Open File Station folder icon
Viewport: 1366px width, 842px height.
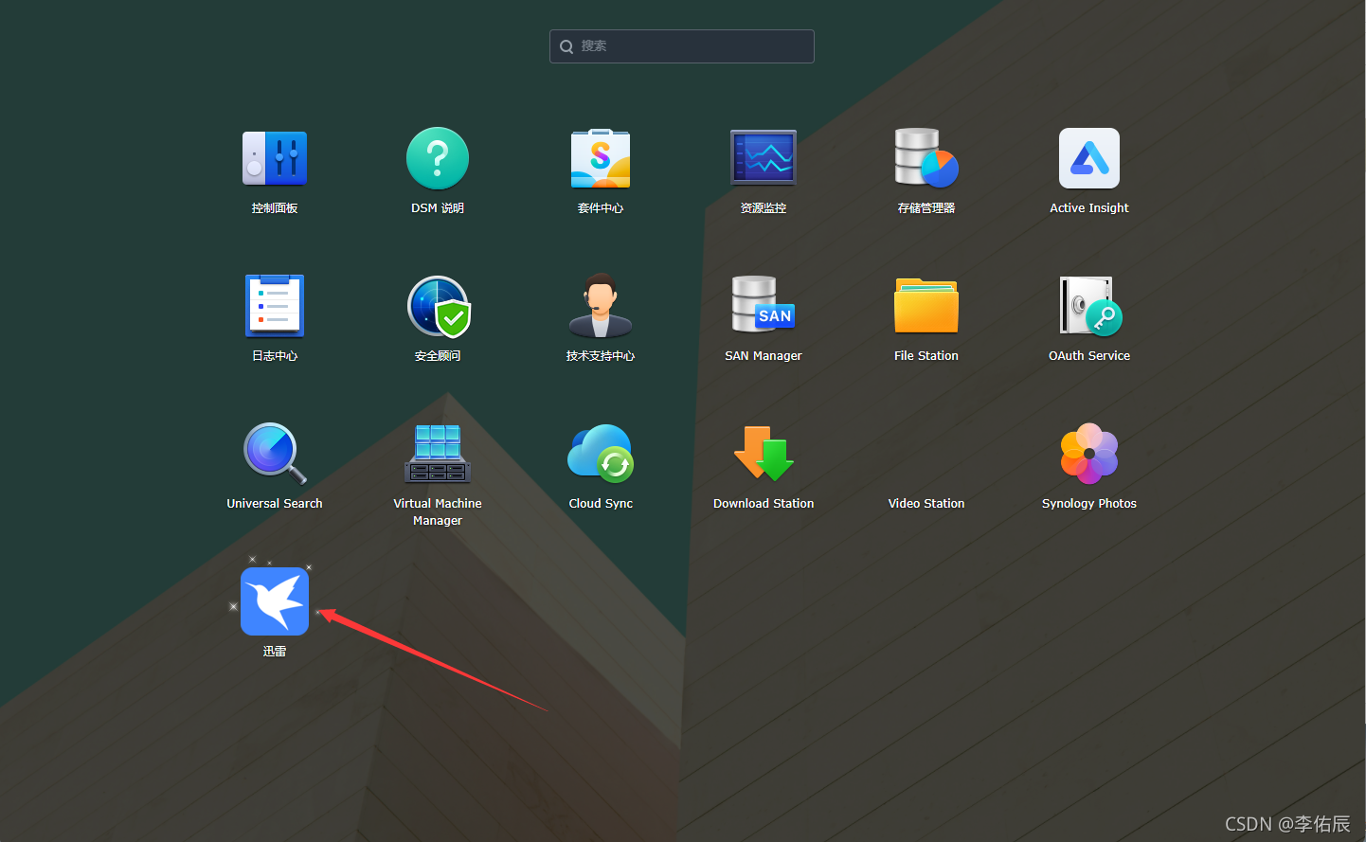[x=926, y=306]
